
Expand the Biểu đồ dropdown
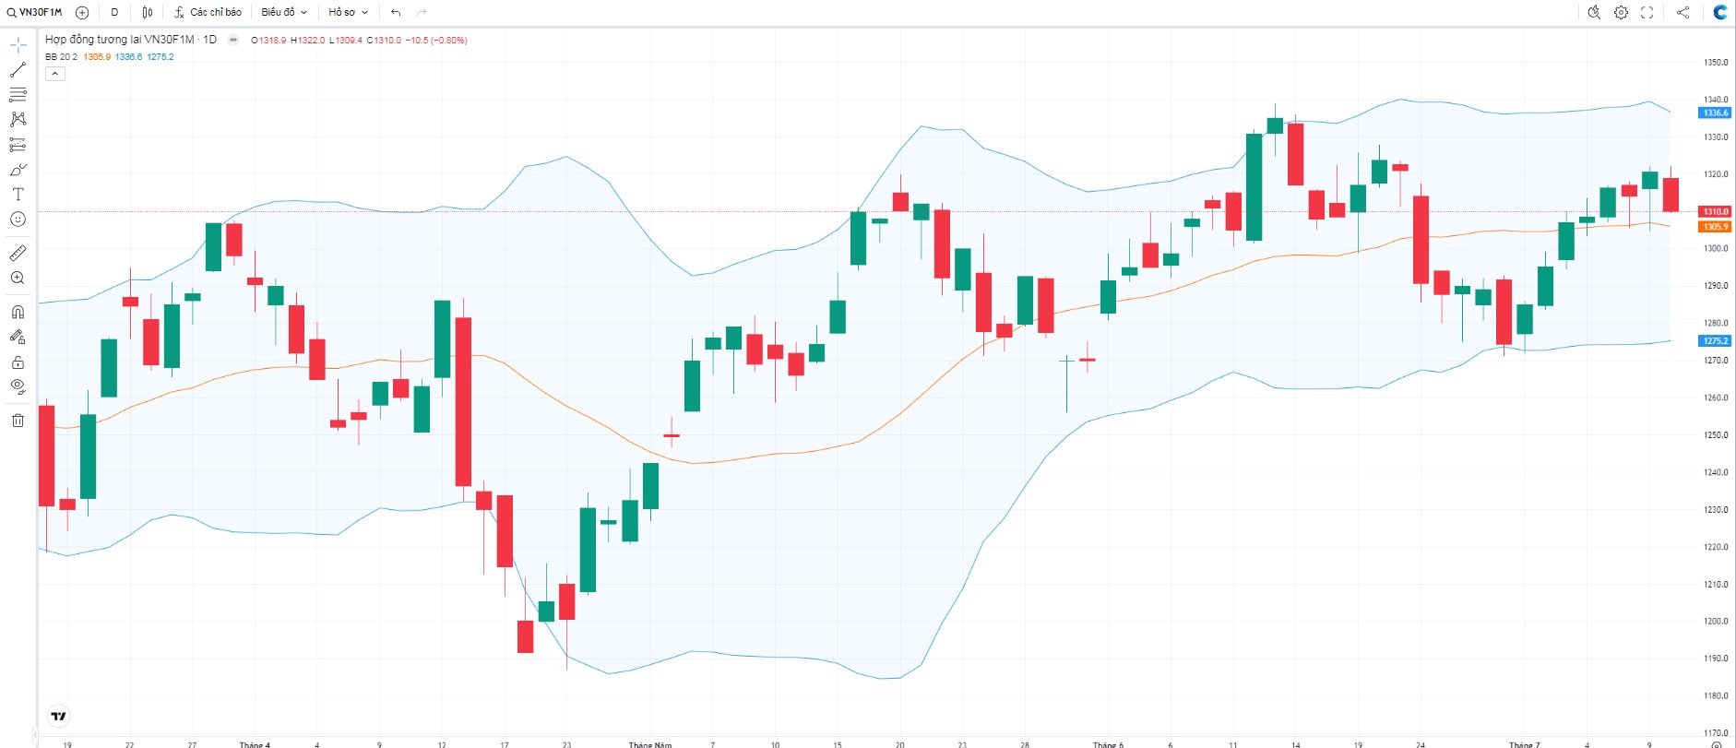tap(284, 12)
